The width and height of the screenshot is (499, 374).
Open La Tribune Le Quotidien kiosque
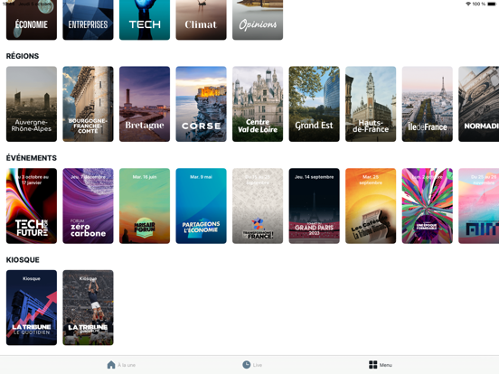click(32, 307)
